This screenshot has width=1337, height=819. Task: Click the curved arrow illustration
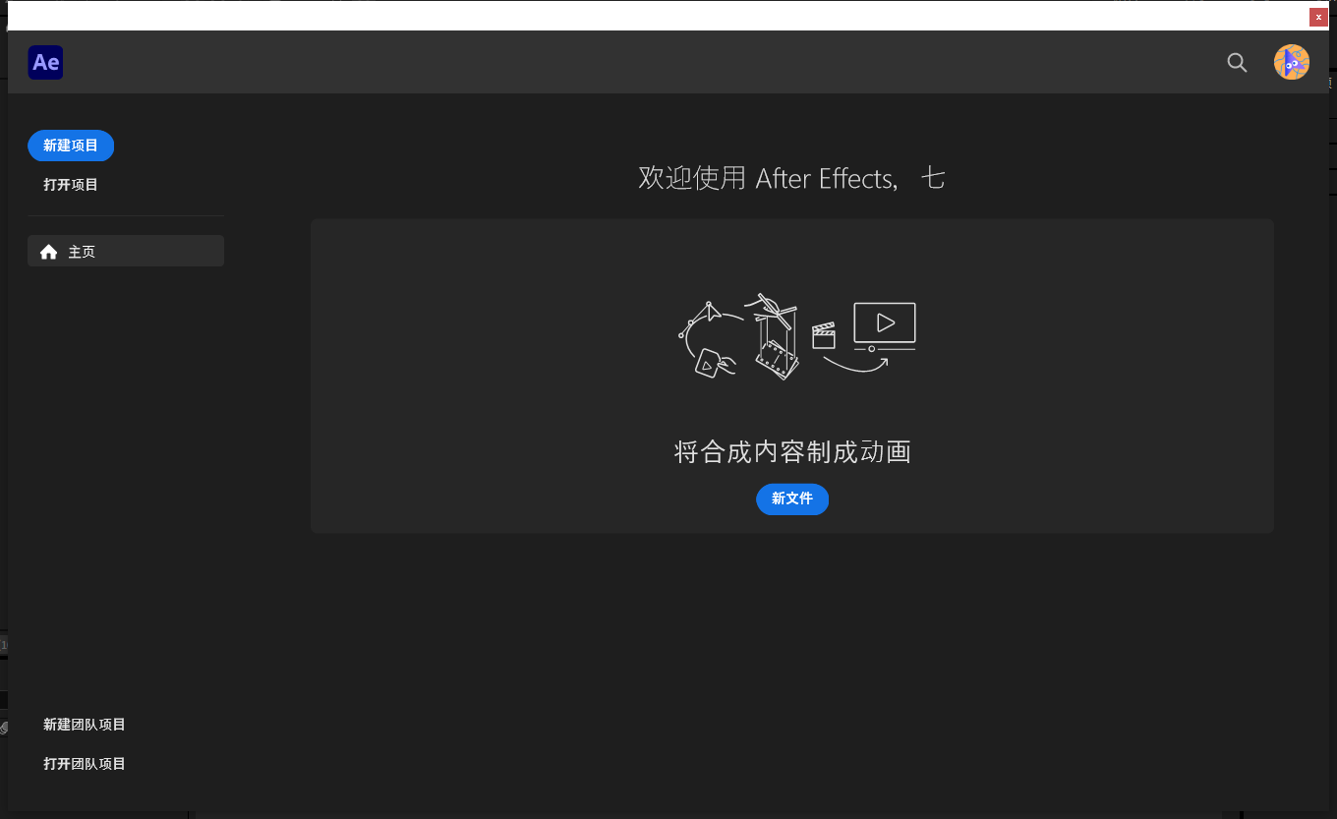[855, 365]
